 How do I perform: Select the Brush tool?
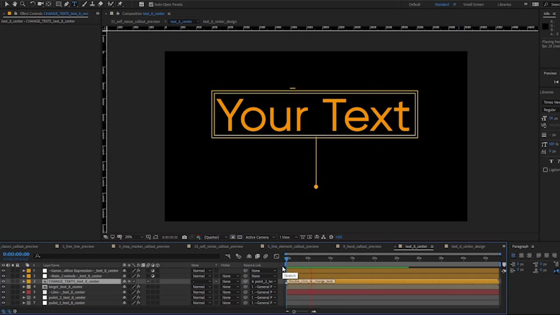84,4
